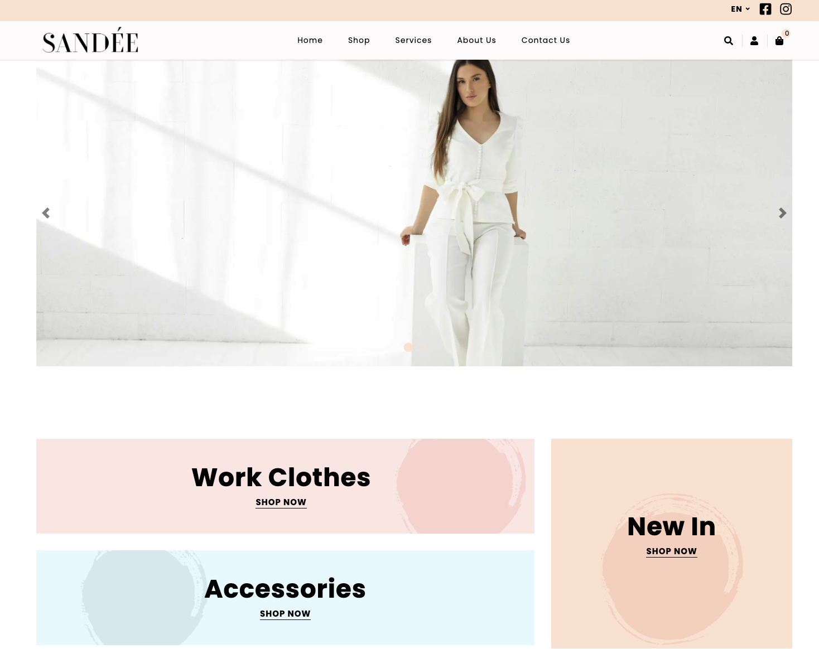Go to previous slide with left arrow

click(46, 213)
